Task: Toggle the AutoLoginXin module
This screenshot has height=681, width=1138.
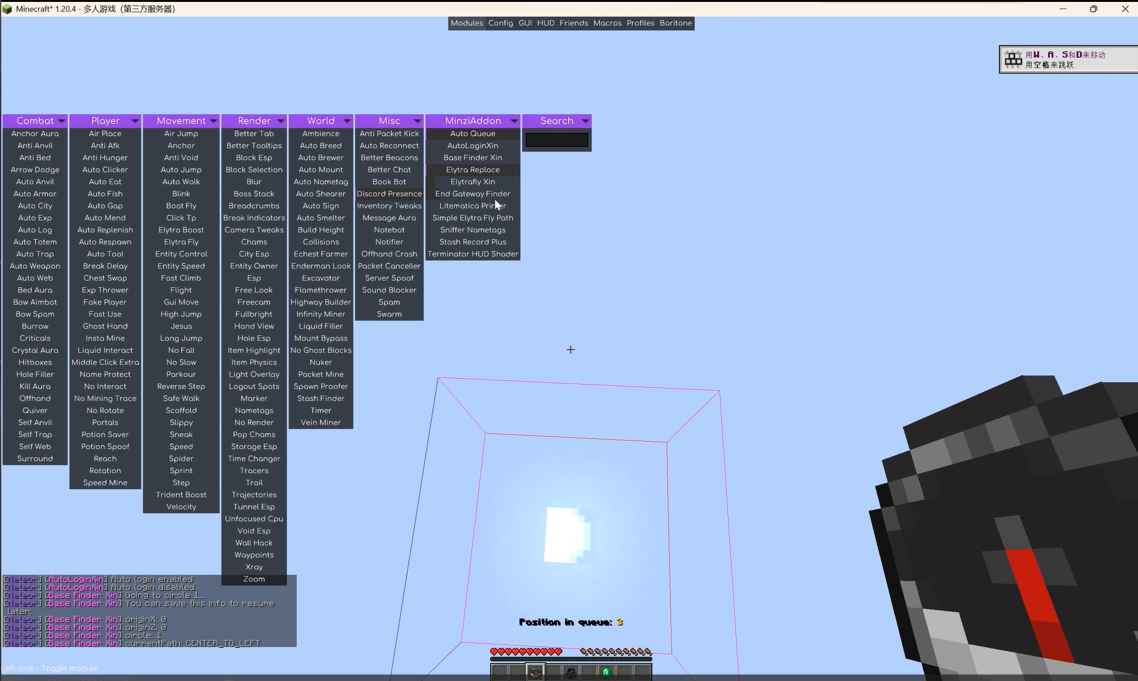Action: (x=473, y=146)
